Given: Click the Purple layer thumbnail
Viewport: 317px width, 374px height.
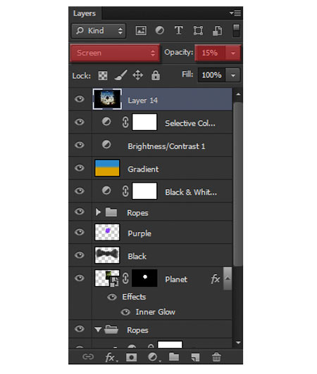Looking at the screenshot, I should click(107, 232).
